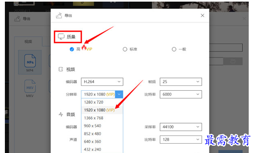Image resolution: width=254 pixels, height=153 pixels.
Task: Collapse the 分辨率 dropdown arrow
Action: point(119,94)
